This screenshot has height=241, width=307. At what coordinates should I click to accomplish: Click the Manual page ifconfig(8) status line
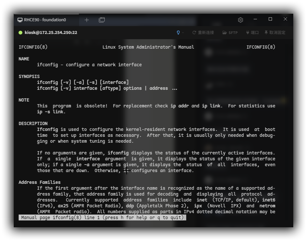[102, 217]
